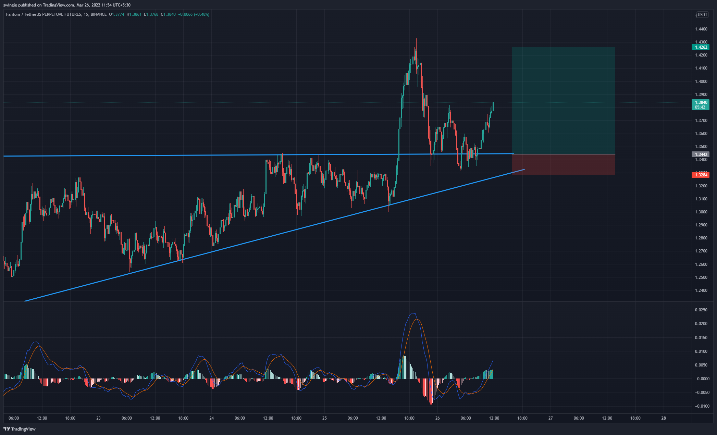Click the USDT currency label

(703, 15)
